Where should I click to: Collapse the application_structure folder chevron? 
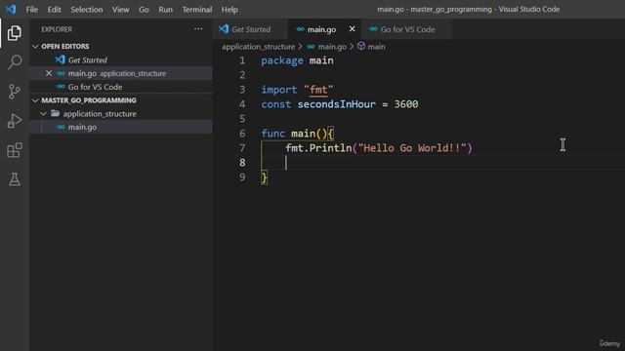(x=43, y=114)
